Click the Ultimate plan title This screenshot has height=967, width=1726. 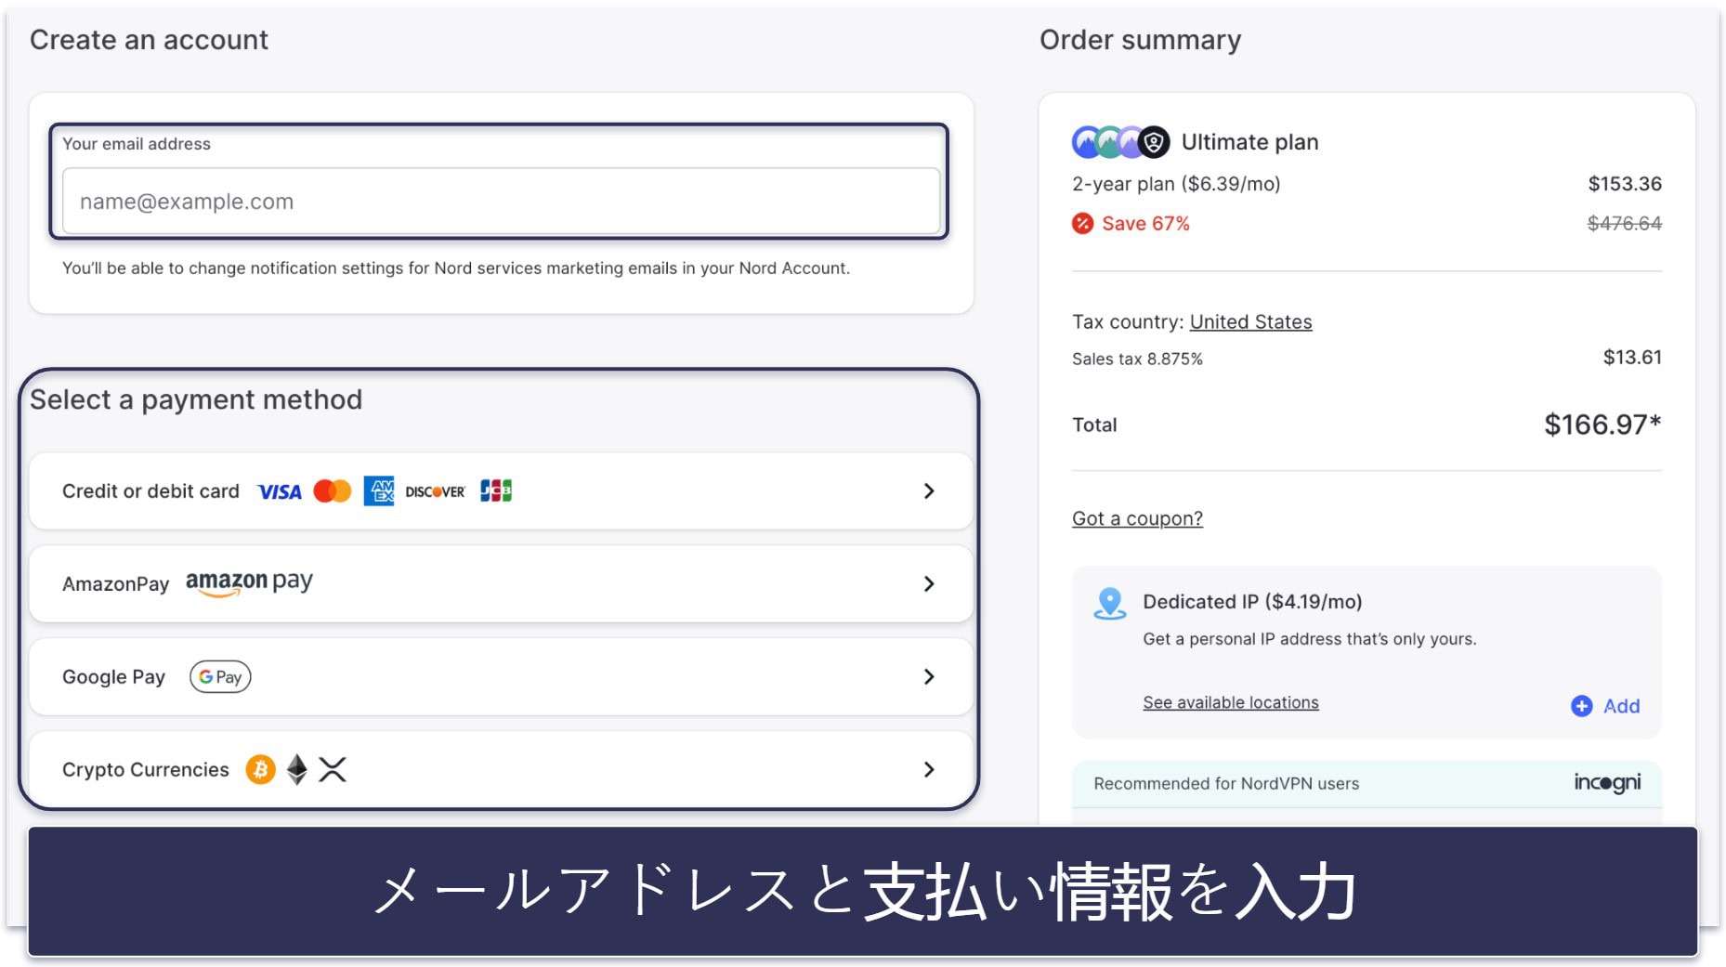(1249, 142)
